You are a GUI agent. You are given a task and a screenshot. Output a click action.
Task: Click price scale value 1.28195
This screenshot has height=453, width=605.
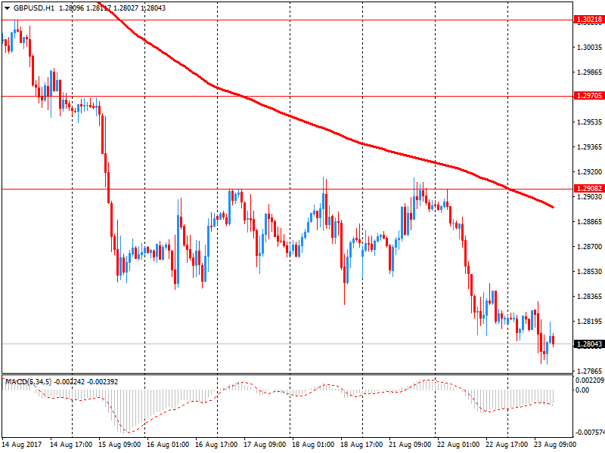(589, 322)
